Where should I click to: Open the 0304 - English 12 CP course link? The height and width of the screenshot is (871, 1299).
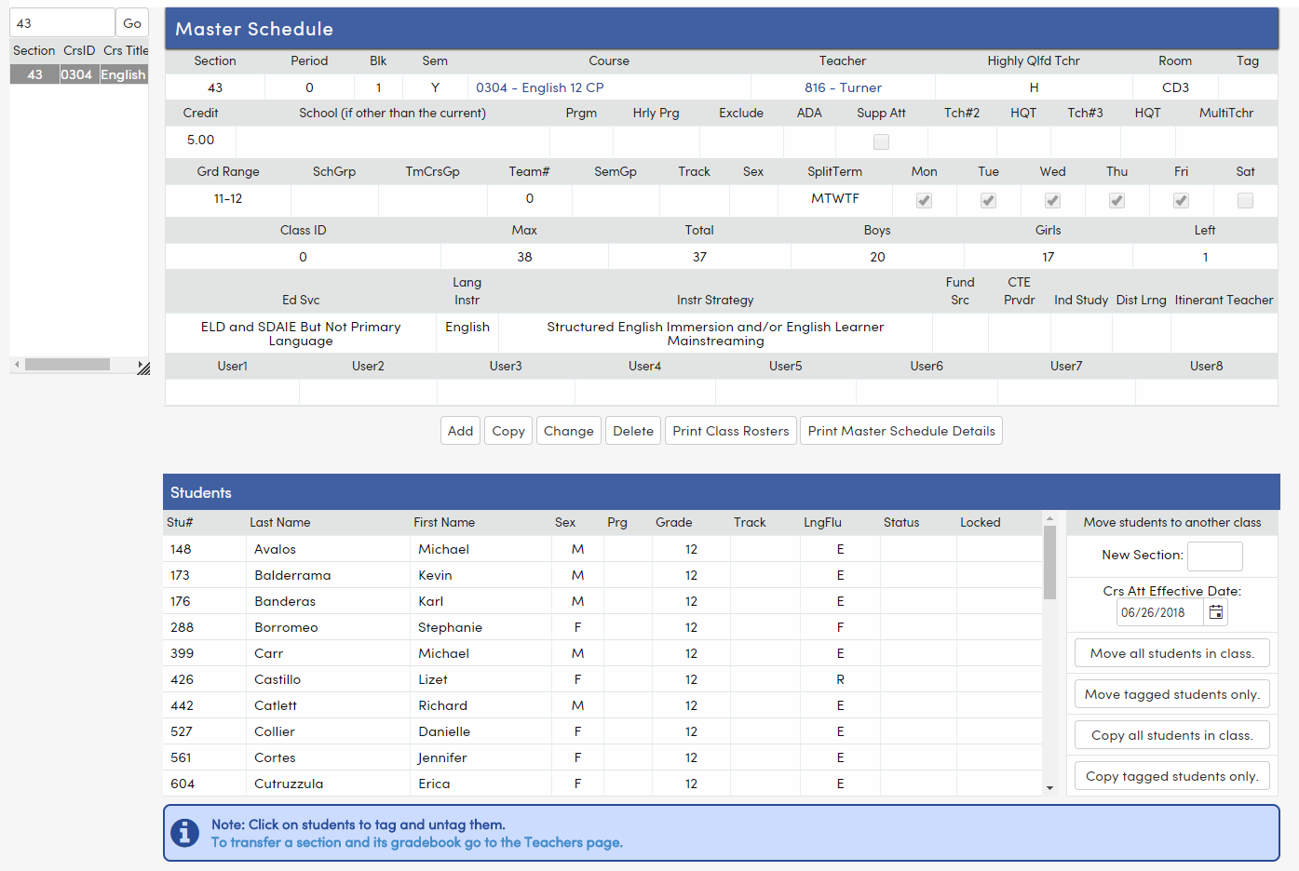click(x=539, y=87)
